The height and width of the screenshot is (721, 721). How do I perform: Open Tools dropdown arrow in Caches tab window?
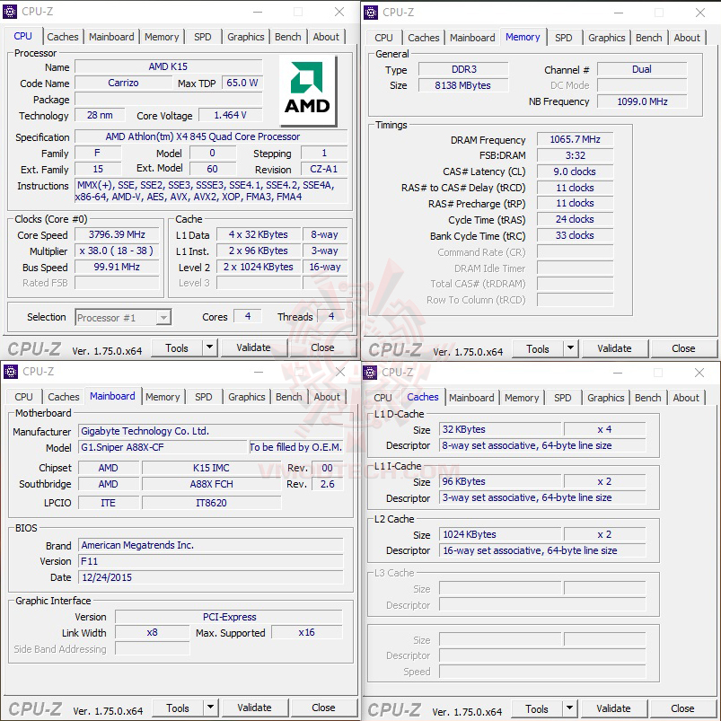(x=570, y=708)
